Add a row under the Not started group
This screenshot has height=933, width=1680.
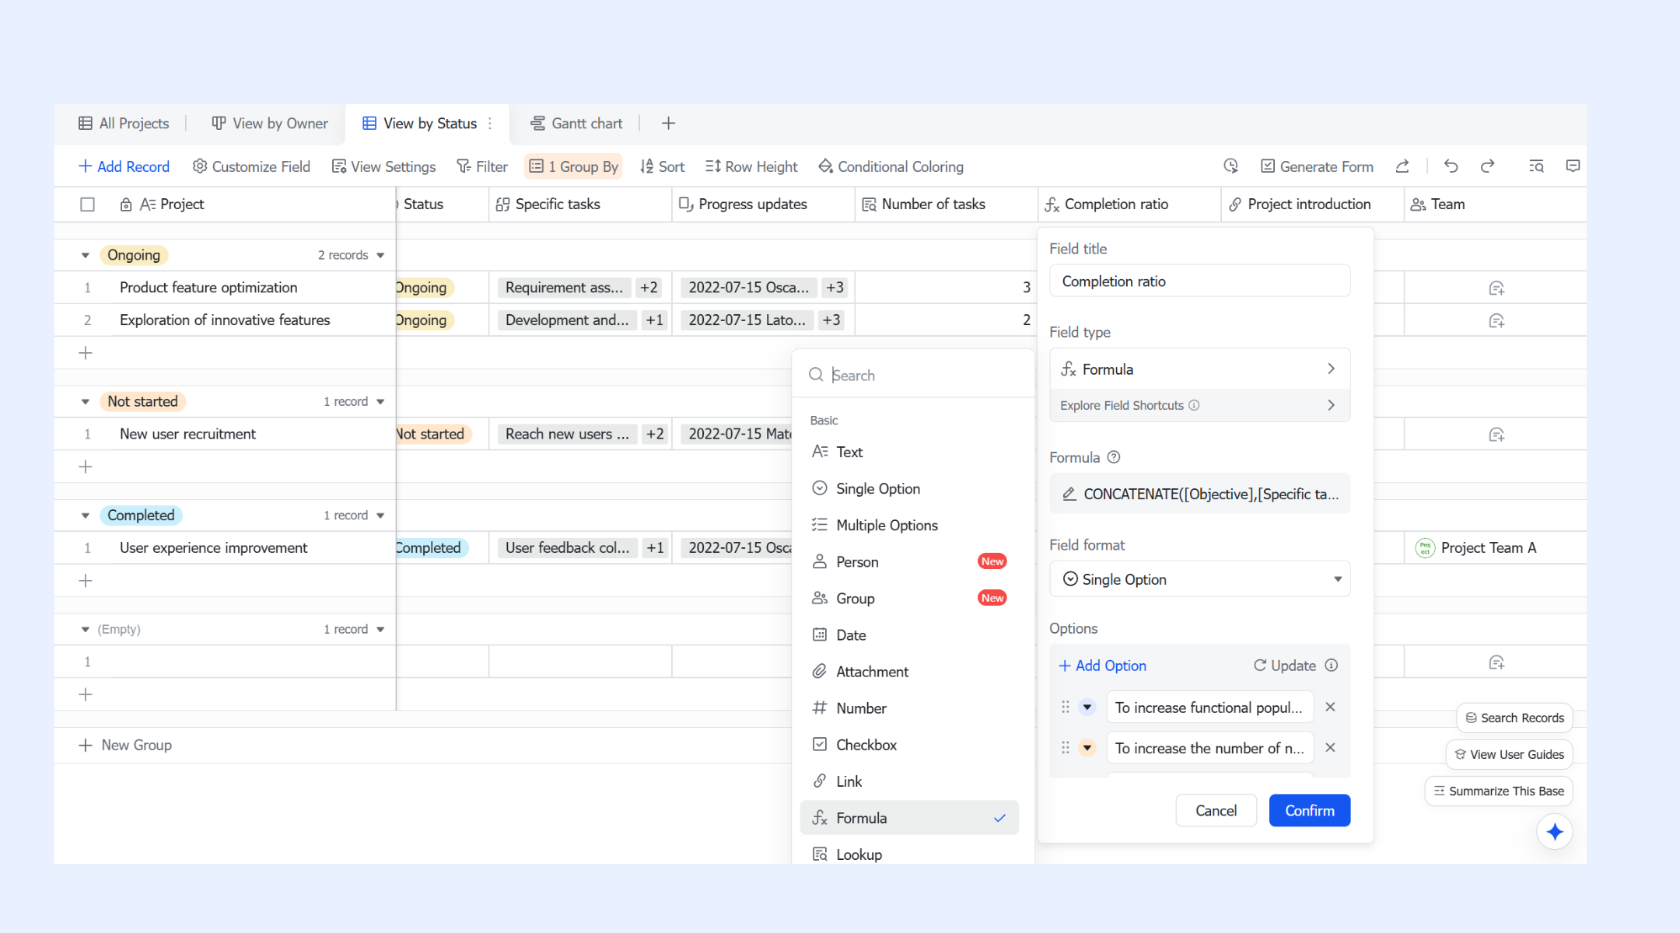pyautogui.click(x=86, y=466)
